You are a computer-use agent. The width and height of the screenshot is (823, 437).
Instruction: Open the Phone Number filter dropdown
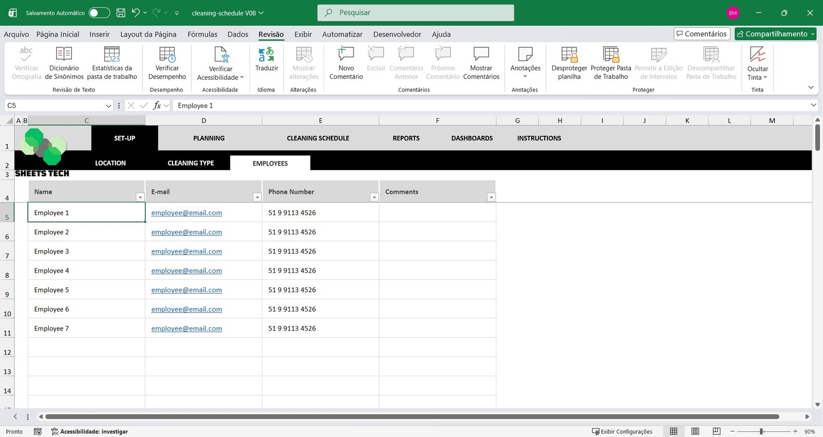pos(374,197)
